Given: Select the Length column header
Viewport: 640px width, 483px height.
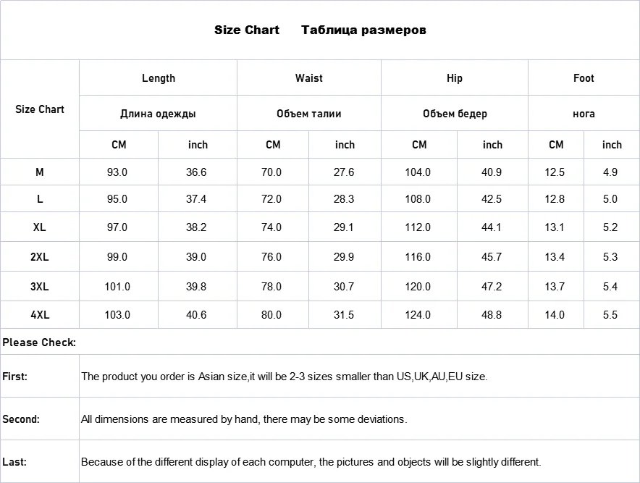Looking at the screenshot, I should pyautogui.click(x=159, y=78).
